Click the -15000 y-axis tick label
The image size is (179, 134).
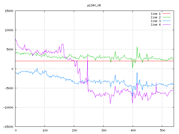pos(8,127)
